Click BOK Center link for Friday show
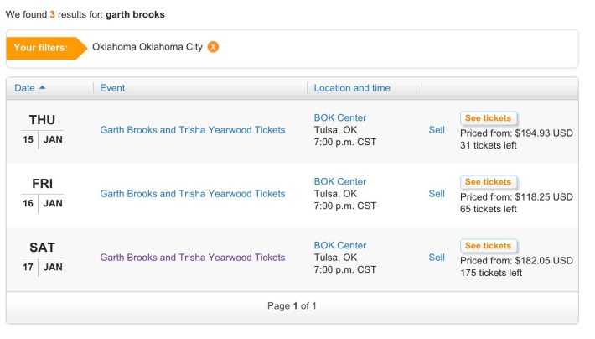Viewport: 595px width, 339px height. [x=340, y=181]
